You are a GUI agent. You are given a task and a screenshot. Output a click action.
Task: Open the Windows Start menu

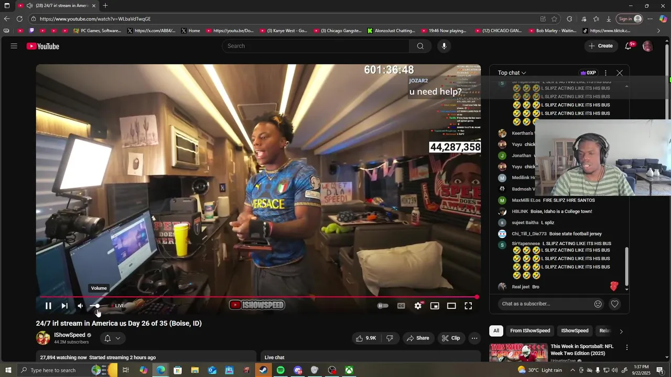pos(7,370)
